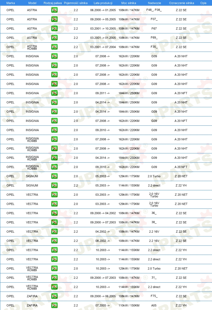Click the fuel icon in the VECTRA 04.2002 row

(x=54, y=231)
